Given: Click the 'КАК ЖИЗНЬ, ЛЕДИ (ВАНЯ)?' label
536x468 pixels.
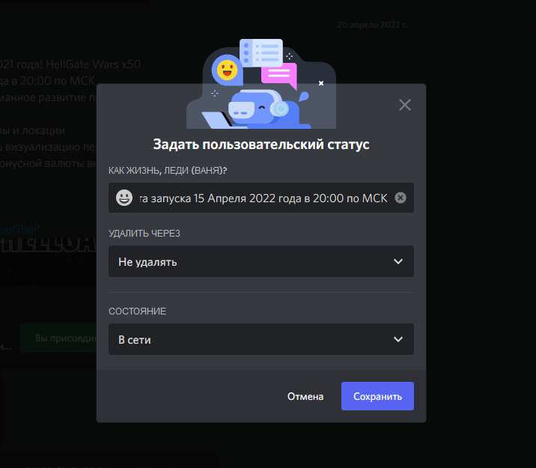Looking at the screenshot, I should click(x=168, y=171).
